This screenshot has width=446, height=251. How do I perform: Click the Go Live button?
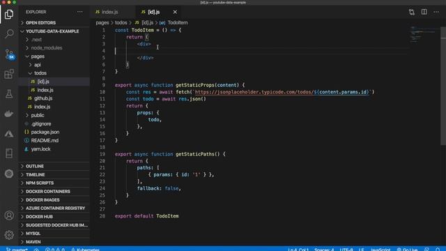coord(407,250)
